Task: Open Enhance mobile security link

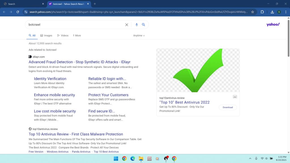Action: (x=54, y=95)
